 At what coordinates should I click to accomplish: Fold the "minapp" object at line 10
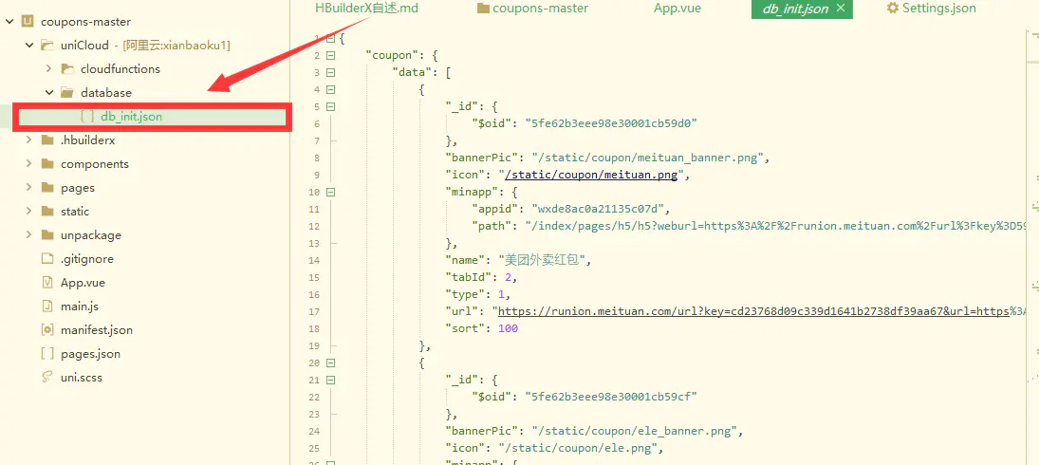329,192
